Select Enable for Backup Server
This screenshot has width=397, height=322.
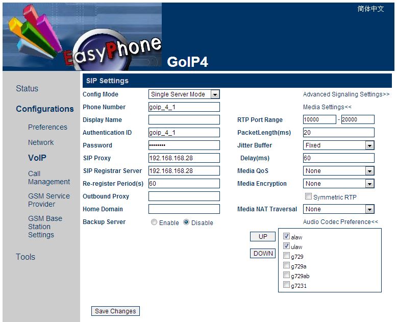tap(154, 222)
